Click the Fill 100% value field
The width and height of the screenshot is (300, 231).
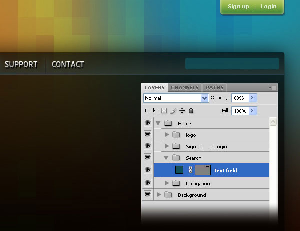click(x=240, y=111)
